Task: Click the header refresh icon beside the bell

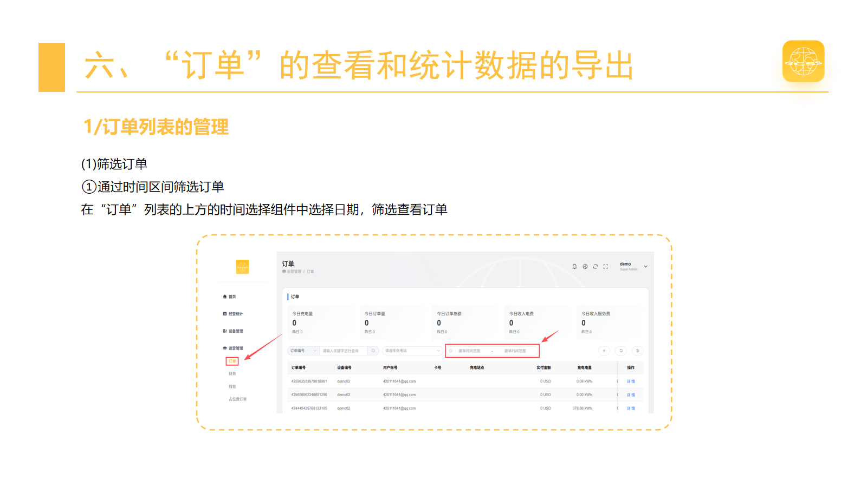Action: pyautogui.click(x=596, y=267)
